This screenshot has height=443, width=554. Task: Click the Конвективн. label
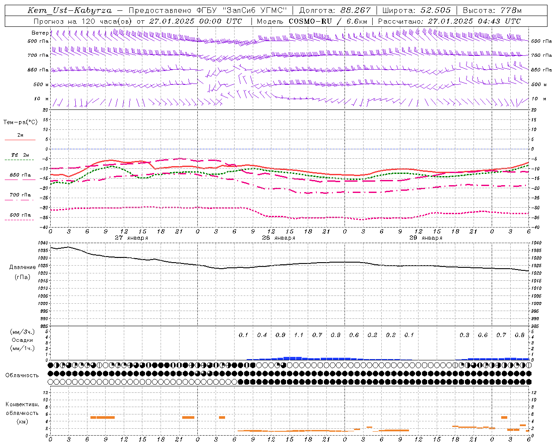[23, 404]
